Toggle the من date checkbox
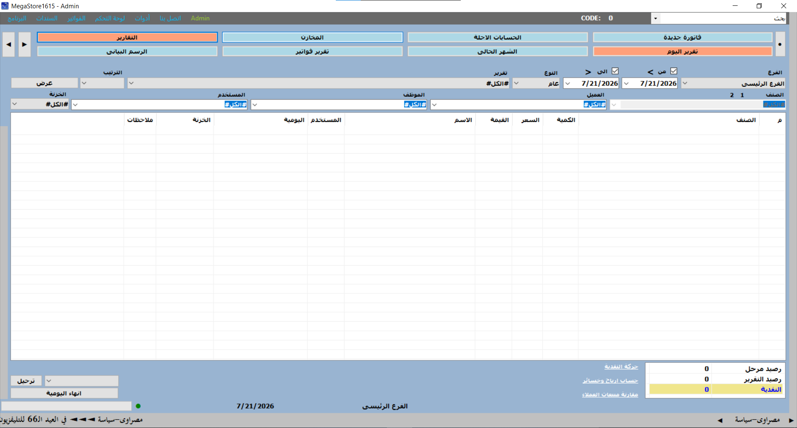This screenshot has height=428, width=797. click(674, 71)
